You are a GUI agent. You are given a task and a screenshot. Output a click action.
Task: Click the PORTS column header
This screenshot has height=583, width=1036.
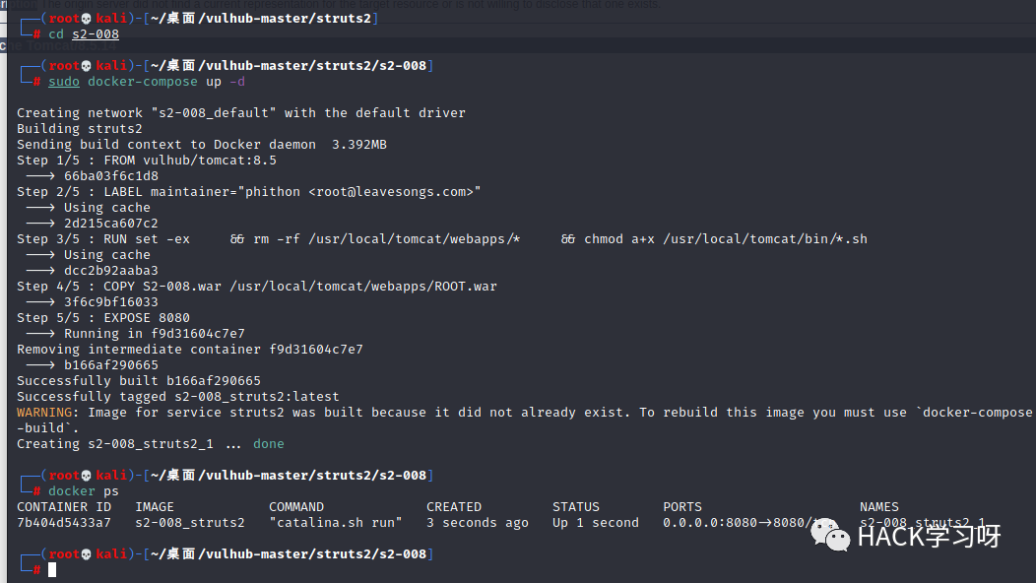point(682,507)
